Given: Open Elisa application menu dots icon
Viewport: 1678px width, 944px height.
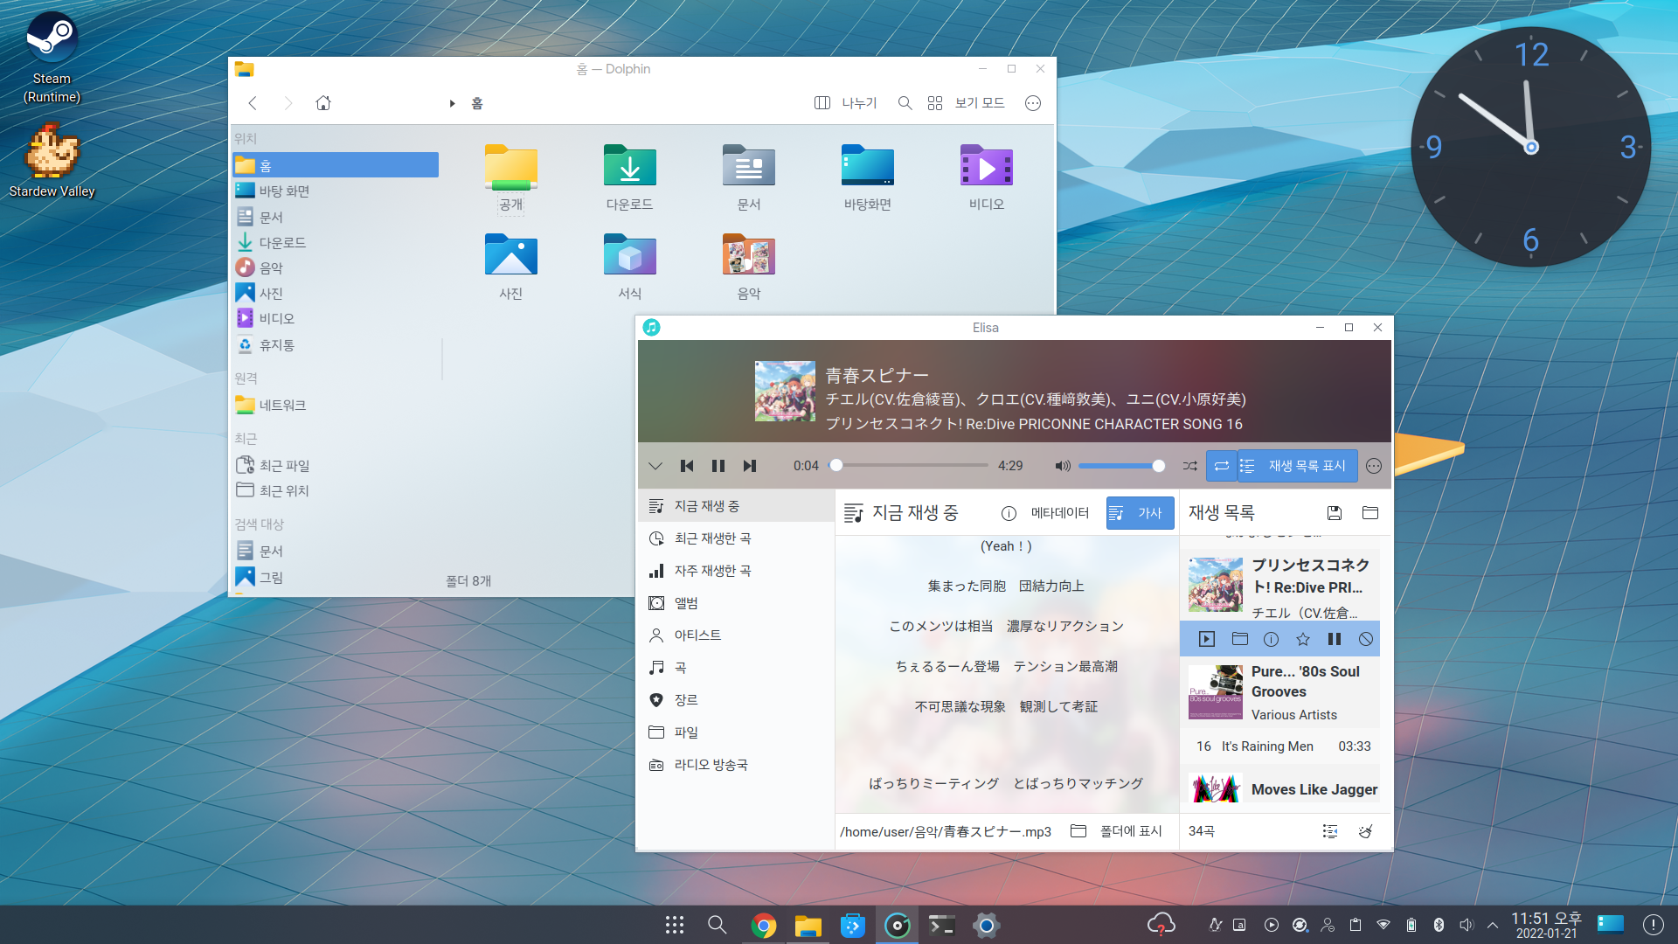Looking at the screenshot, I should coord(1374,466).
